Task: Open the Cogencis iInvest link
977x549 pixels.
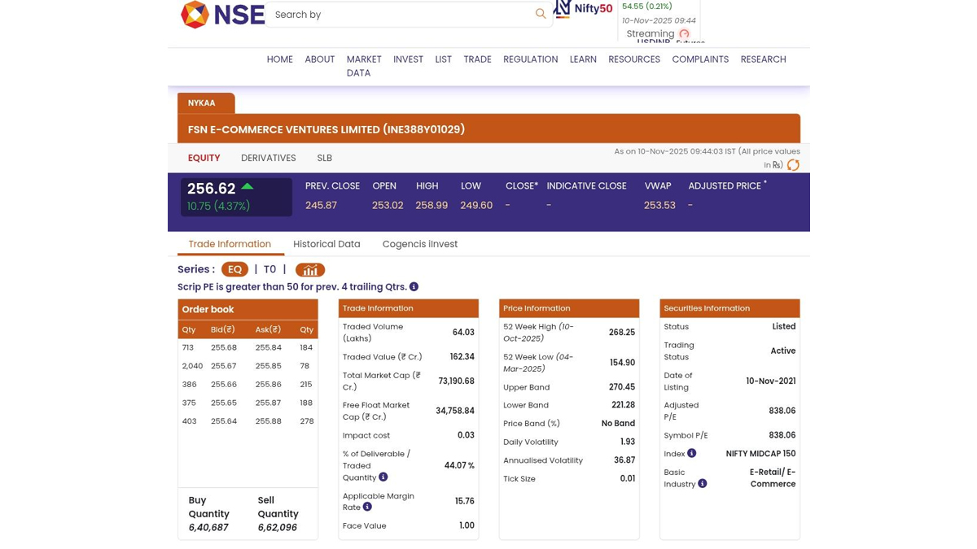Action: pyautogui.click(x=419, y=244)
